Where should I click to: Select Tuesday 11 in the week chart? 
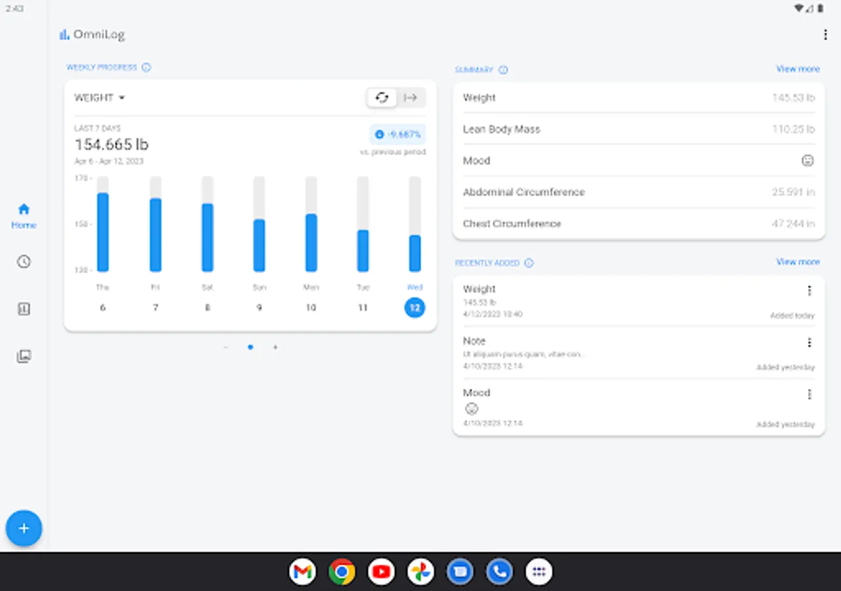coord(363,307)
